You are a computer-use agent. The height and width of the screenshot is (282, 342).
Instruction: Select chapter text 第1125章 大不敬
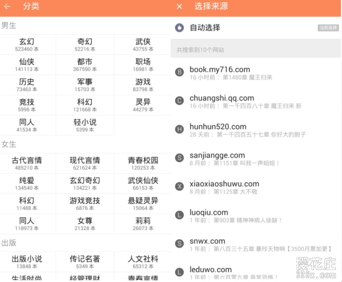pyautogui.click(x=235, y=192)
